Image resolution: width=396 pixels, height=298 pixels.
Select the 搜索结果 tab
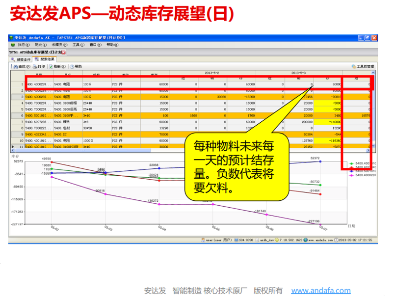tap(45, 59)
